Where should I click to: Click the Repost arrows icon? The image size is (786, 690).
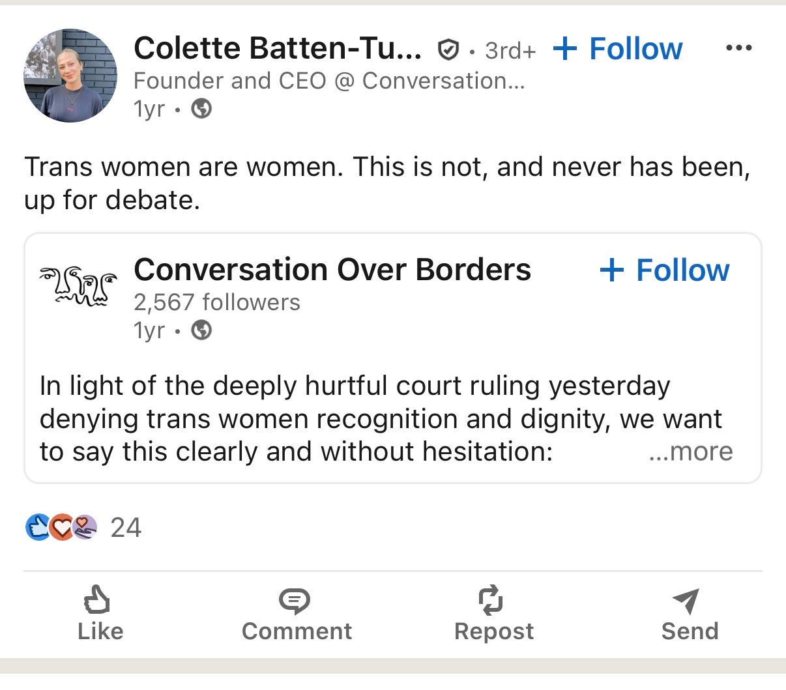[x=491, y=600]
